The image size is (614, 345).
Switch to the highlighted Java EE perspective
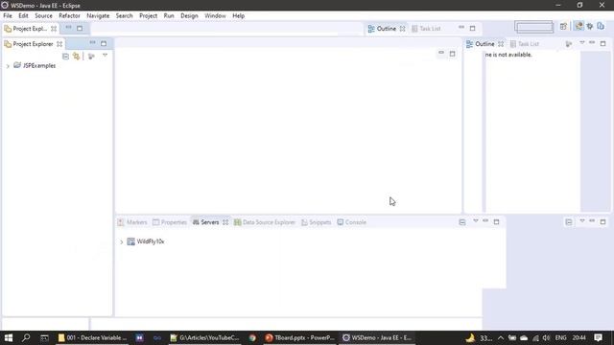pos(579,26)
